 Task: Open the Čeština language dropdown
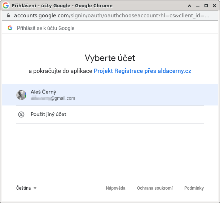(x=26, y=188)
